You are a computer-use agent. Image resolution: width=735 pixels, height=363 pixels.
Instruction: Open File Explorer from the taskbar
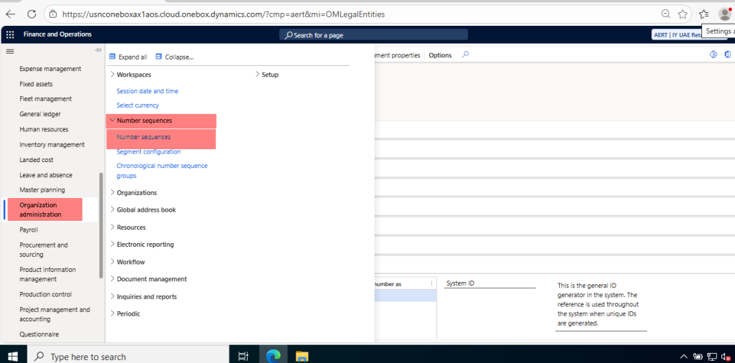(x=302, y=356)
